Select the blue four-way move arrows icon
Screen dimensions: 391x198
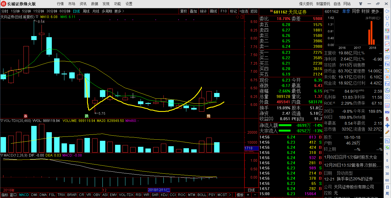pos(387,126)
